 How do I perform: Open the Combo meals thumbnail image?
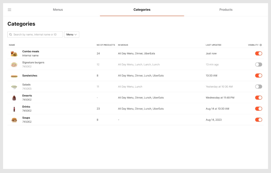pos(14,54)
